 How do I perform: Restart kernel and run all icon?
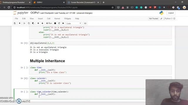tap(63, 23)
